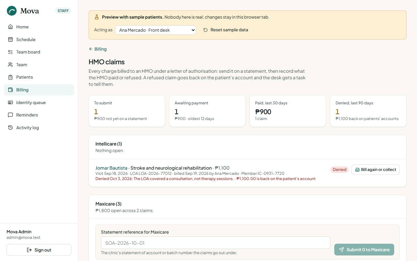
Task: Click the Activity log history icon
Action: tap(10, 128)
